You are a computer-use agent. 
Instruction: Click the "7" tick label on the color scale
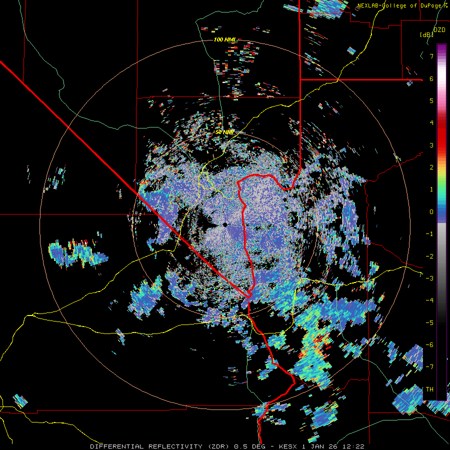431,56
